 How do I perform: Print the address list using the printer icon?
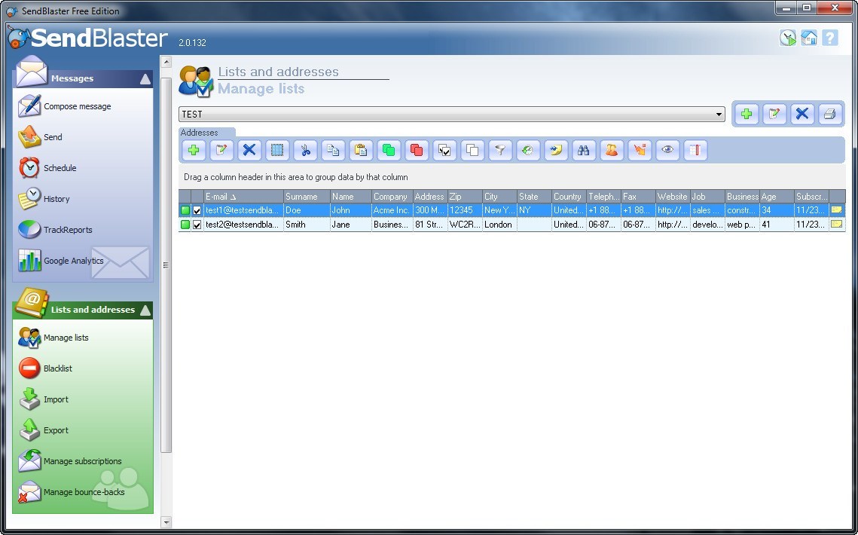(x=829, y=114)
